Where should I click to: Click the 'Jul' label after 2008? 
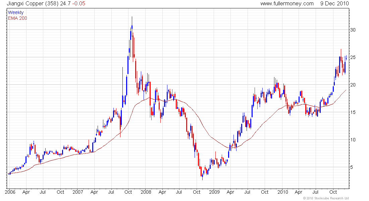(179, 192)
